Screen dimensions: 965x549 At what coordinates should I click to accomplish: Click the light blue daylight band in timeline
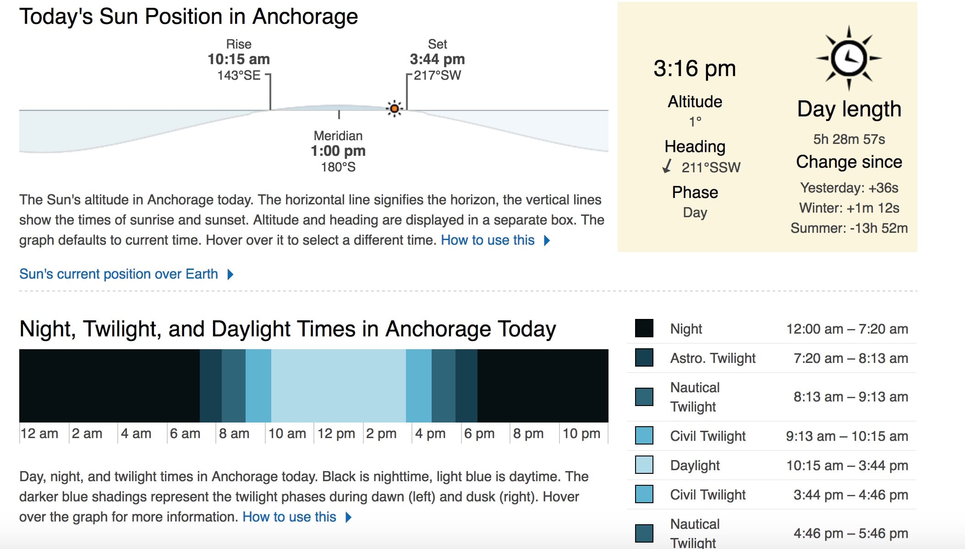point(338,386)
